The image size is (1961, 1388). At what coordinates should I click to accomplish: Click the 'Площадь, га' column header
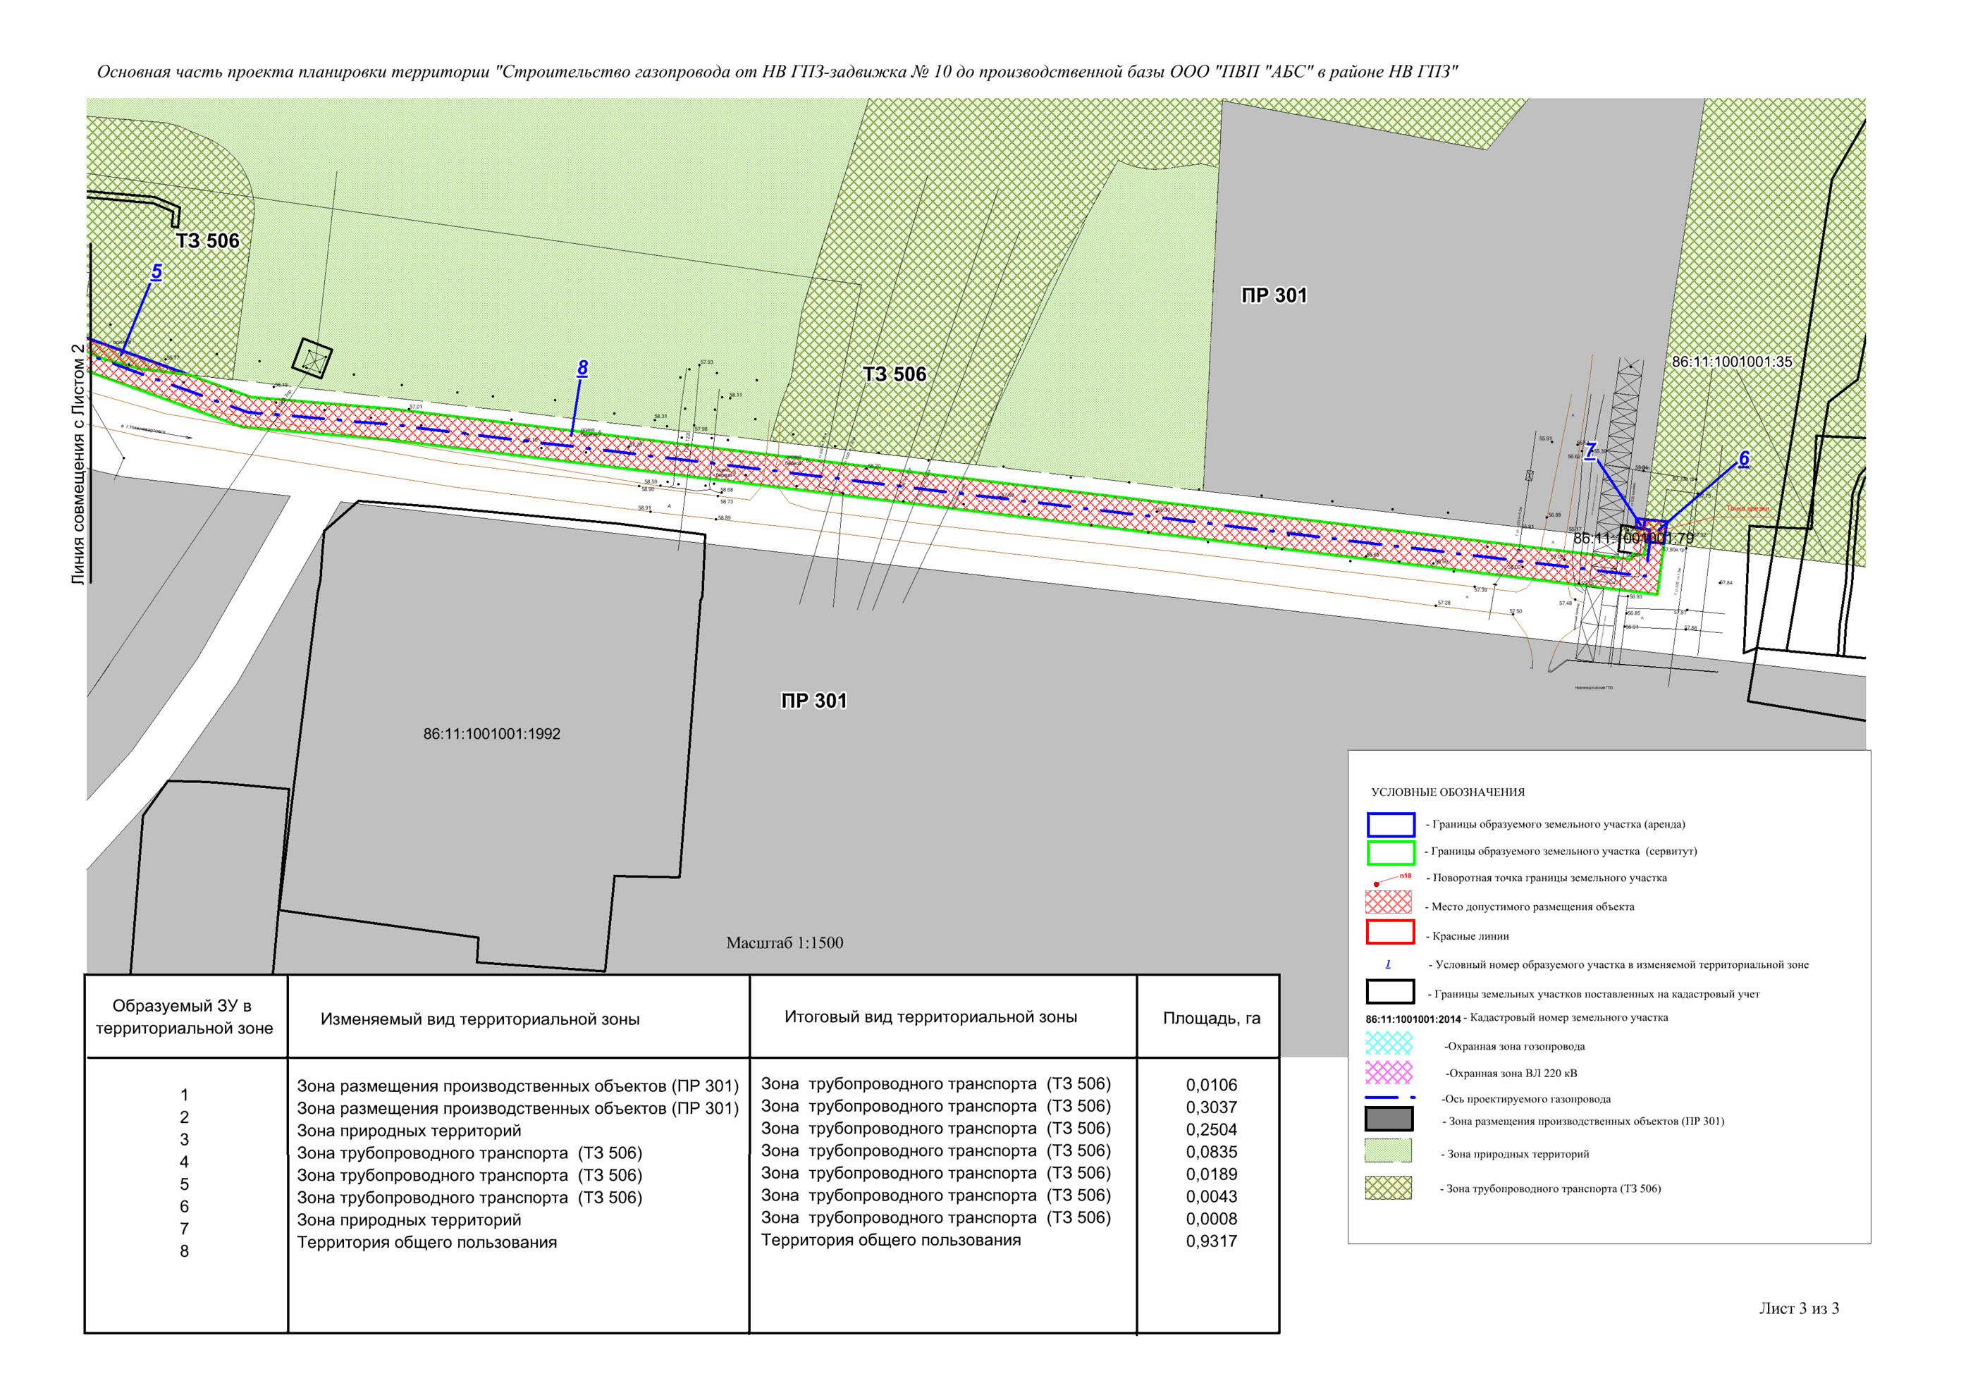click(x=1211, y=1018)
